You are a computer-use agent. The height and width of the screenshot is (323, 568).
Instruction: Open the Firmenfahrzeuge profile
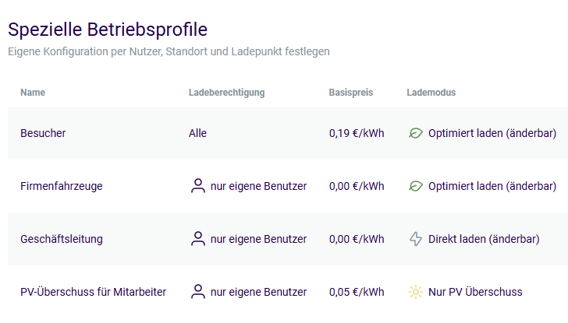pos(61,186)
